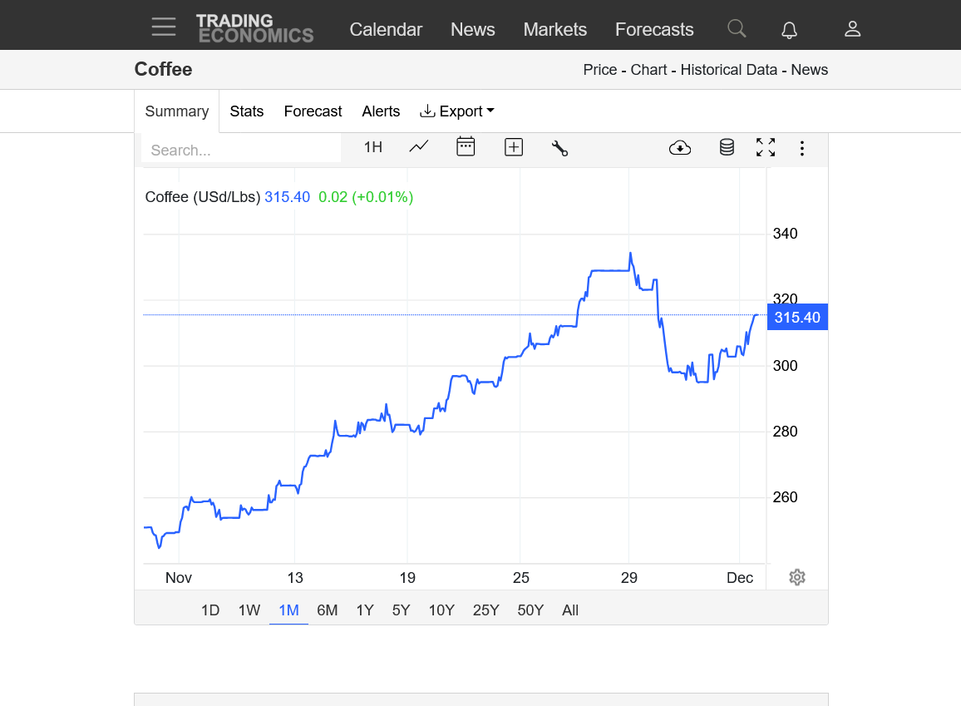Open the database stack icon
This screenshot has height=706, width=961.
(x=727, y=147)
